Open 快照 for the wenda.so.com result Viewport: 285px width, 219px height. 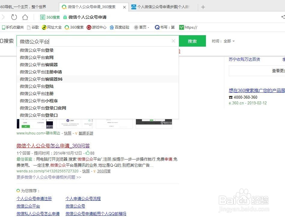point(86,171)
